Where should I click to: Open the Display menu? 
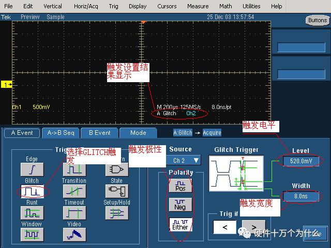click(x=138, y=6)
